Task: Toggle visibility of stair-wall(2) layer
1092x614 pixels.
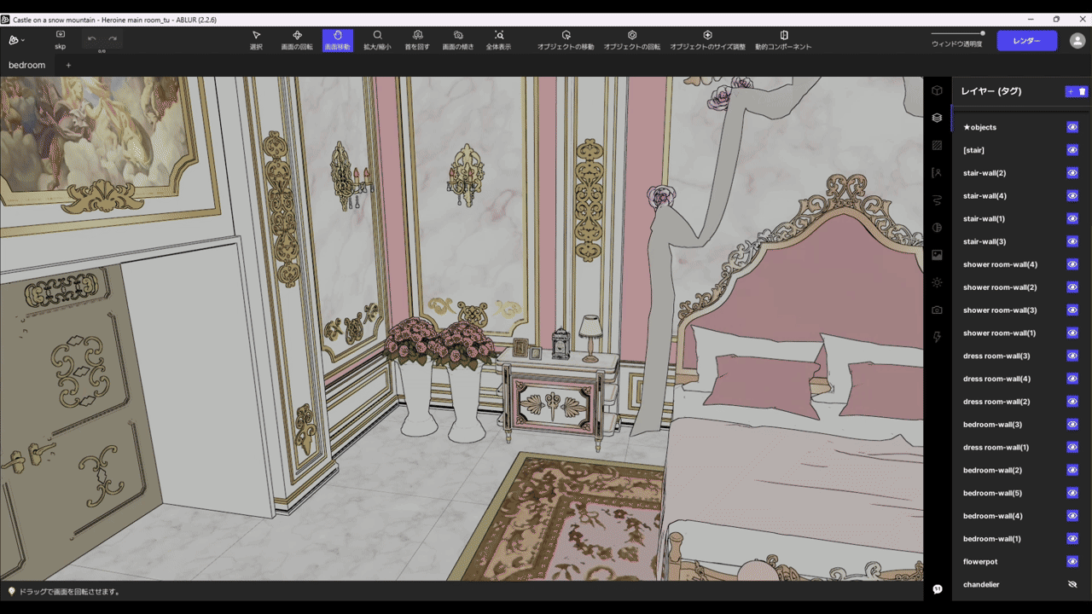Action: 1072,173
